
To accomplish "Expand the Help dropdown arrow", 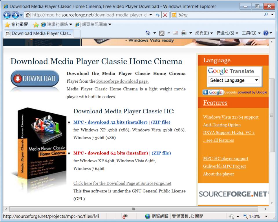I will 271,33.
